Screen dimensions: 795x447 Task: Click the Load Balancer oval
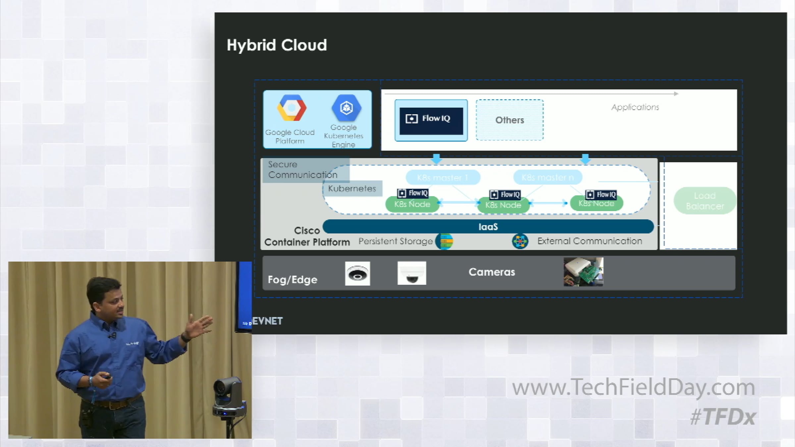pyautogui.click(x=705, y=201)
